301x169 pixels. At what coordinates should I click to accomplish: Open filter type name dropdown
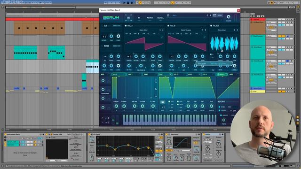click(x=222, y=30)
